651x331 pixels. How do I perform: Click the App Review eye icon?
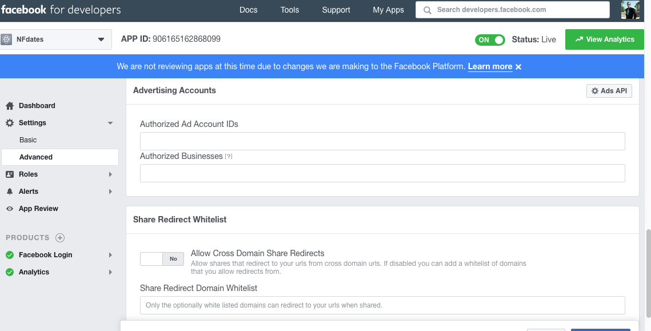click(10, 209)
